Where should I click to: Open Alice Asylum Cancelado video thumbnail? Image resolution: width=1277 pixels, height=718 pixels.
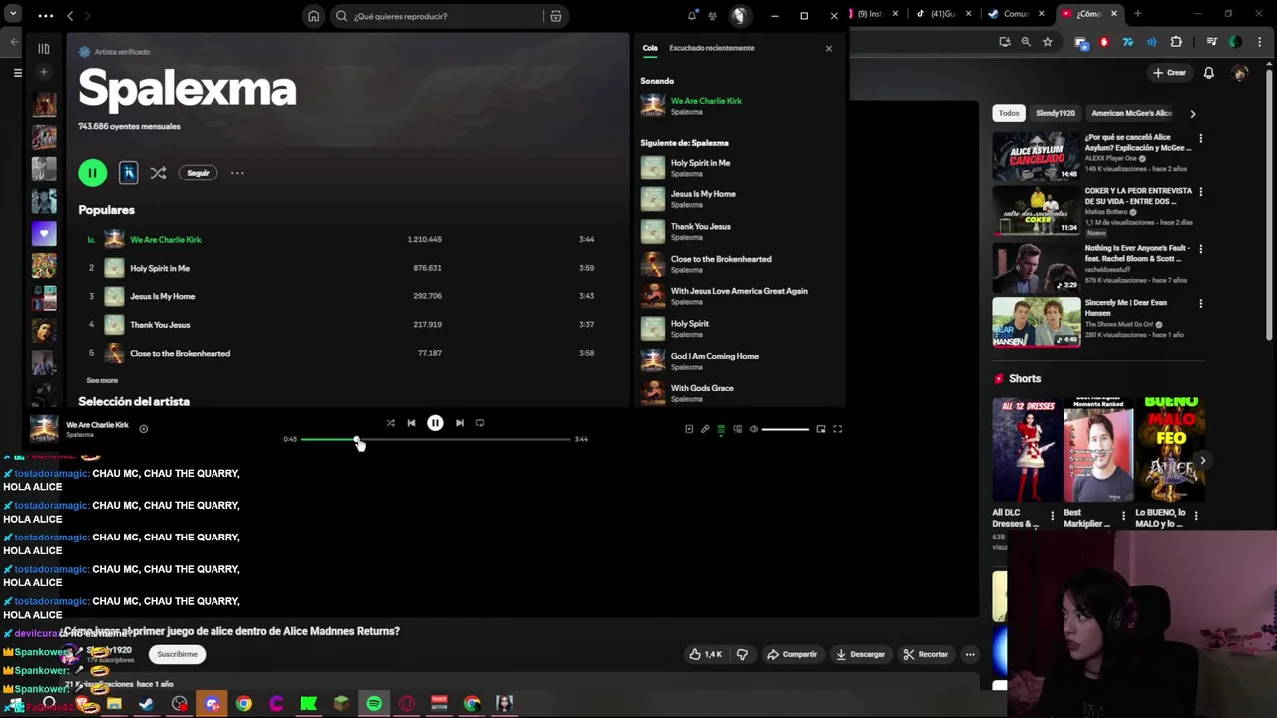point(1036,156)
